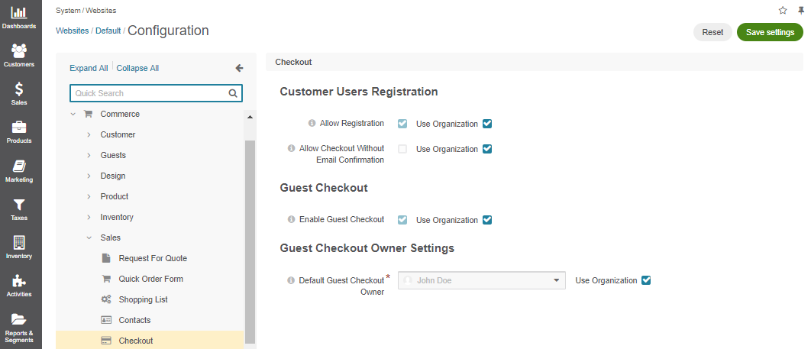Uncheck Use Organization for Allow Registration
The width and height of the screenshot is (811, 349).
coord(486,124)
